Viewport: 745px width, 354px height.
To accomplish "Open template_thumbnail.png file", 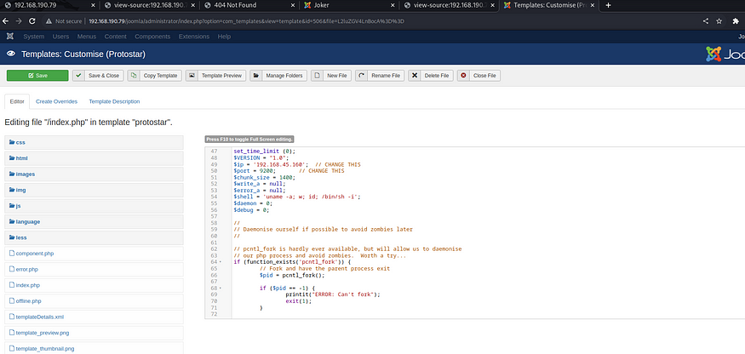I will 94,348.
